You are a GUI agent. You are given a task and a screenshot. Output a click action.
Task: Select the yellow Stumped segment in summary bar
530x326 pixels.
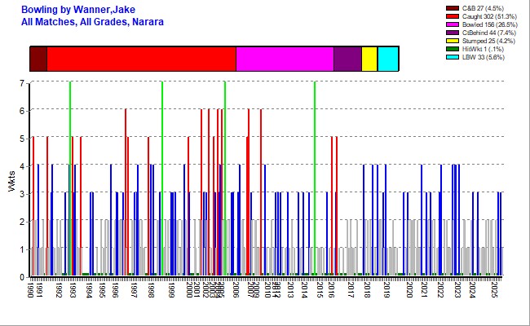[x=369, y=59]
